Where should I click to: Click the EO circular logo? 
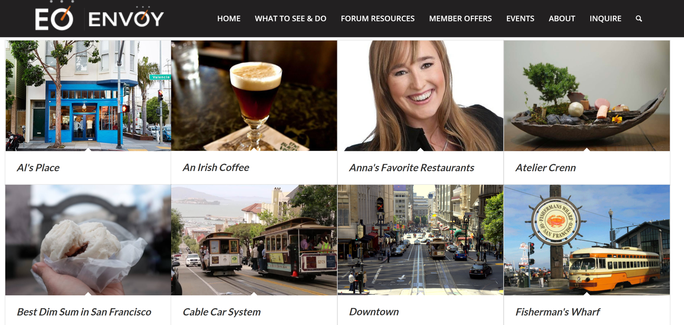(55, 16)
